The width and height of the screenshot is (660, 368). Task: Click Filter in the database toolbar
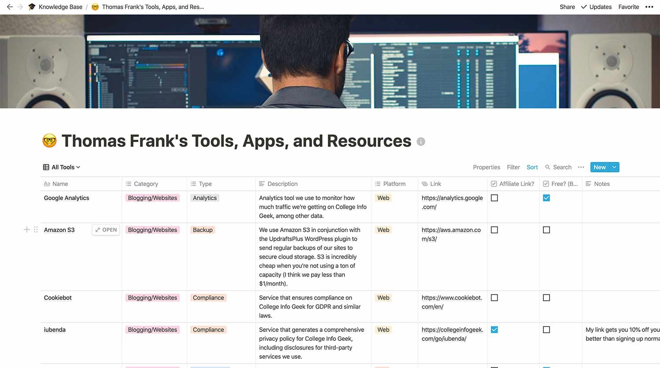[x=513, y=167]
